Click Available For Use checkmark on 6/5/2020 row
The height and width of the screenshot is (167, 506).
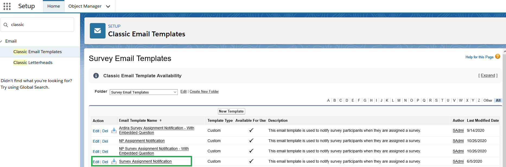click(x=251, y=161)
